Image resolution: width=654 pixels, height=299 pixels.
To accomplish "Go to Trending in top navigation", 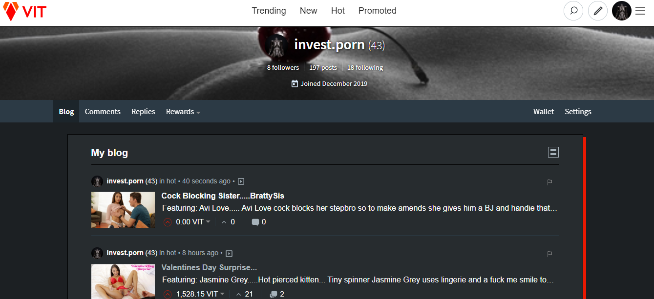I will (269, 11).
